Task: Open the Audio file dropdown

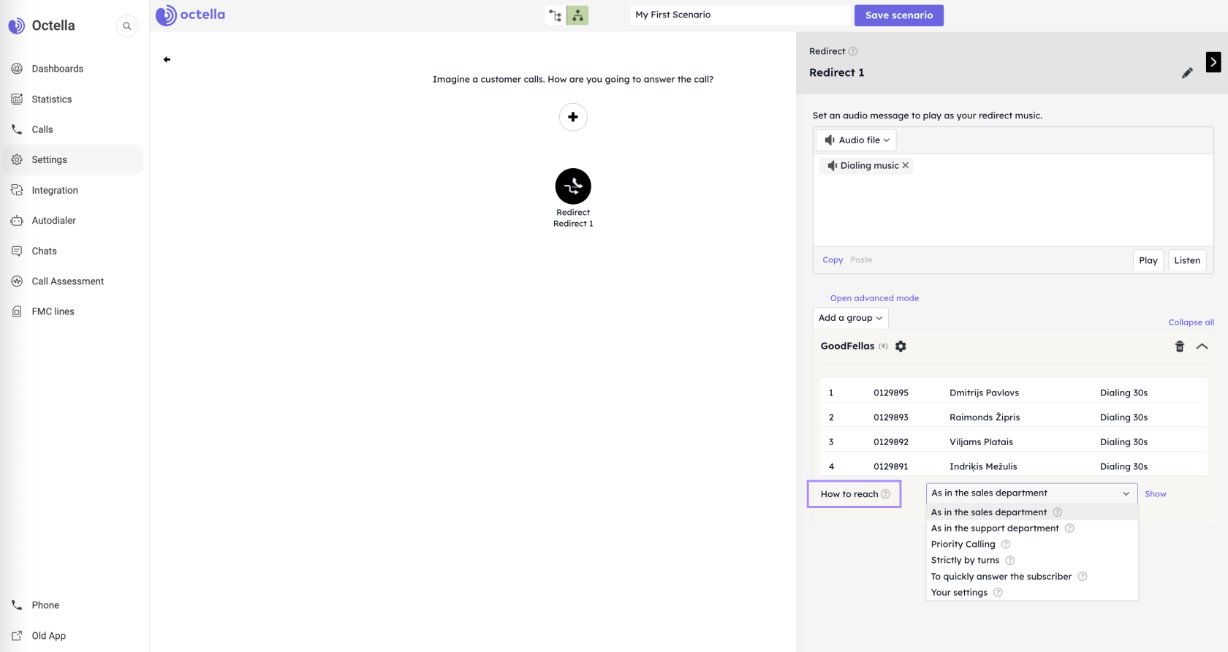Action: [856, 140]
